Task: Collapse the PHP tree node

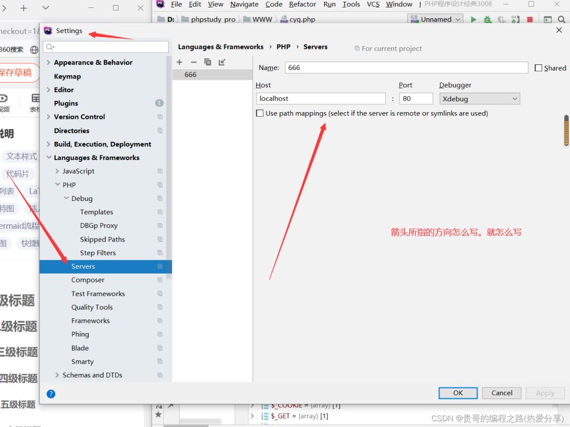Action: 58,185
